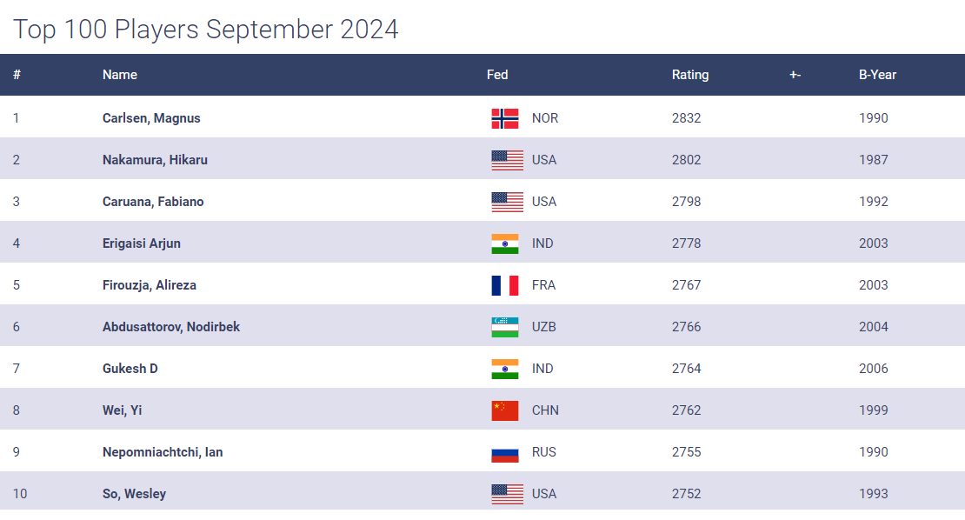Click Uzbekistan flag next to Abdusattorov
965x520 pixels.
(x=505, y=327)
